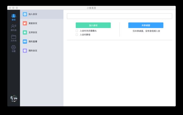Select the 发起会议 menu item

(42, 23)
